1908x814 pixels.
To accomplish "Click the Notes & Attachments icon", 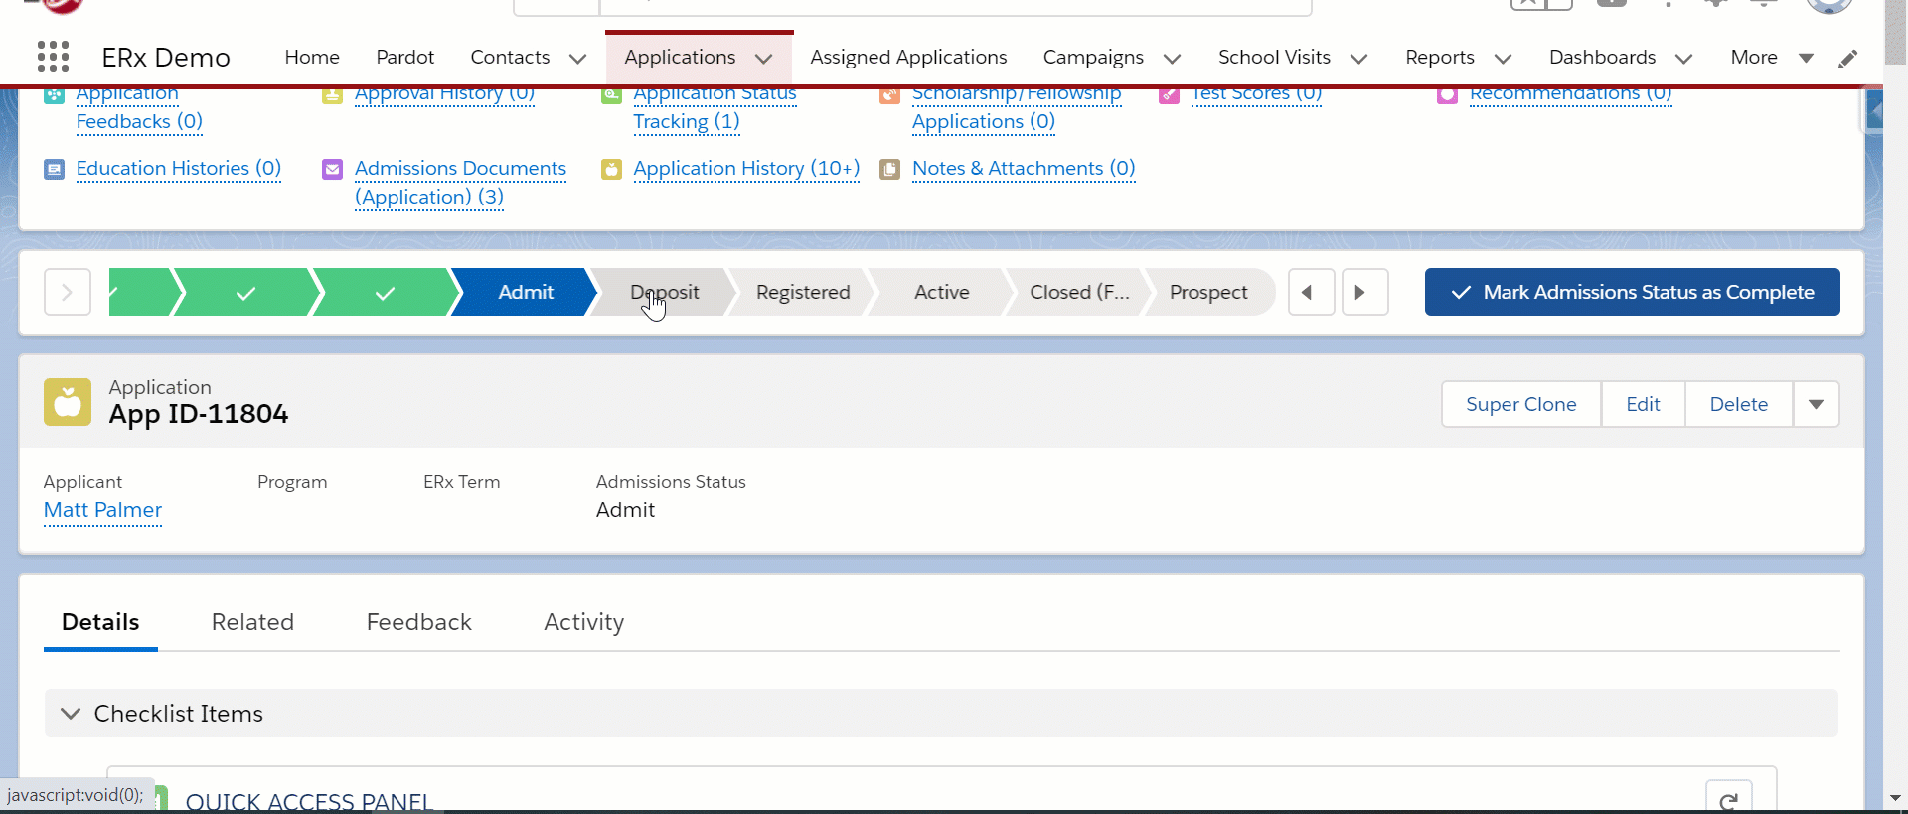I will pyautogui.click(x=890, y=169).
